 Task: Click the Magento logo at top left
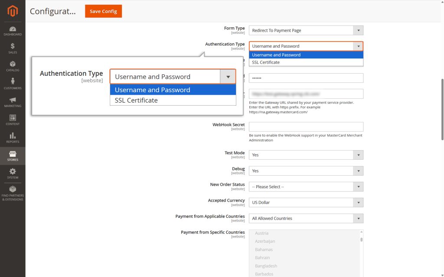[x=13, y=11]
